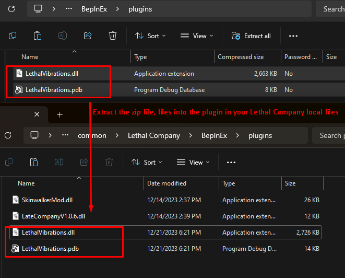Open View dropdown in bottom window
This screenshot has width=345, height=278.
193,163
